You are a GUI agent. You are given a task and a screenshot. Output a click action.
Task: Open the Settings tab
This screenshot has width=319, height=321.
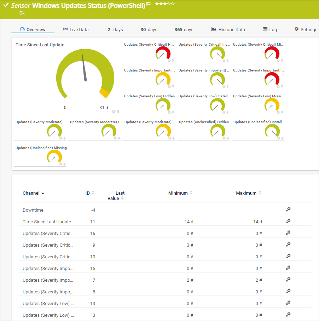point(306,30)
